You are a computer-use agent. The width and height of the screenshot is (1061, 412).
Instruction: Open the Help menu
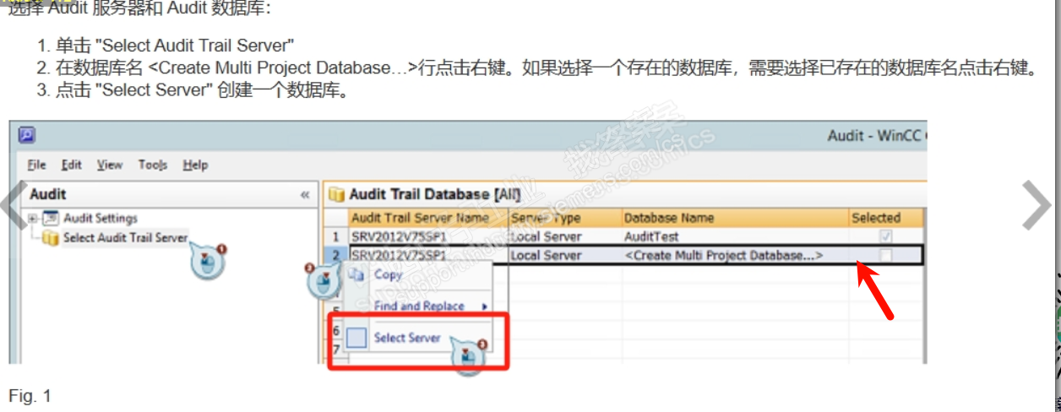tap(195, 165)
